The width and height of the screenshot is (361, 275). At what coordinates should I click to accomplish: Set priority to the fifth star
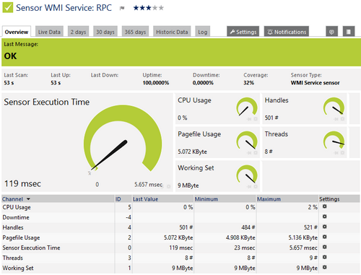161,8
